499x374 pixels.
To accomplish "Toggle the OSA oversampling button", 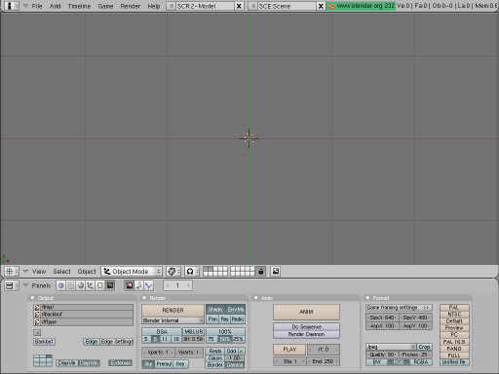I will (162, 331).
